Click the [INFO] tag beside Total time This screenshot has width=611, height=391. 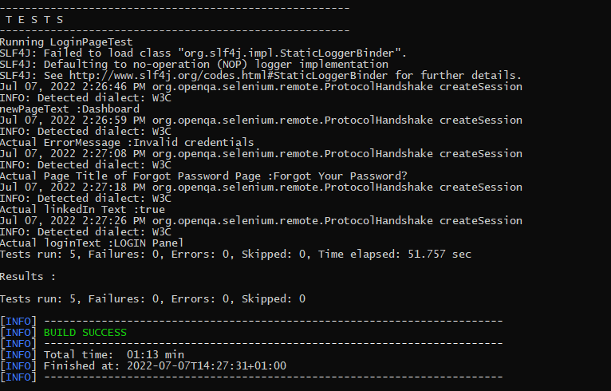coord(18,354)
